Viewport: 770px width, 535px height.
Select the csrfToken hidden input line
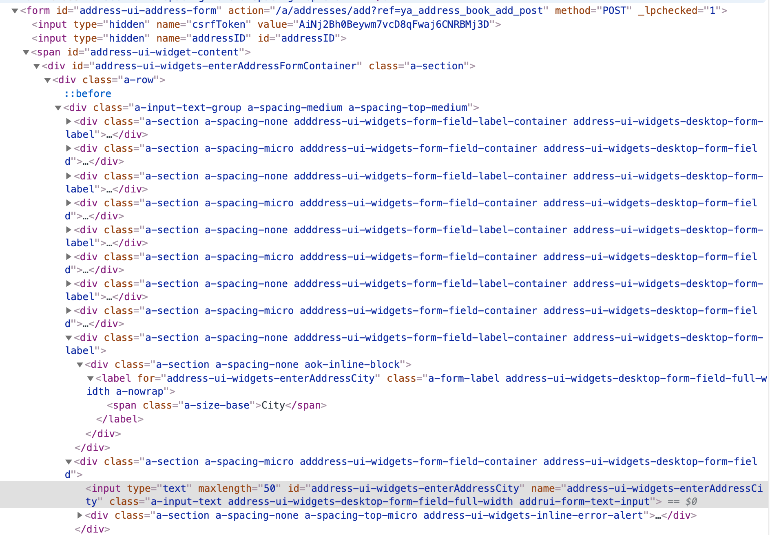[266, 24]
